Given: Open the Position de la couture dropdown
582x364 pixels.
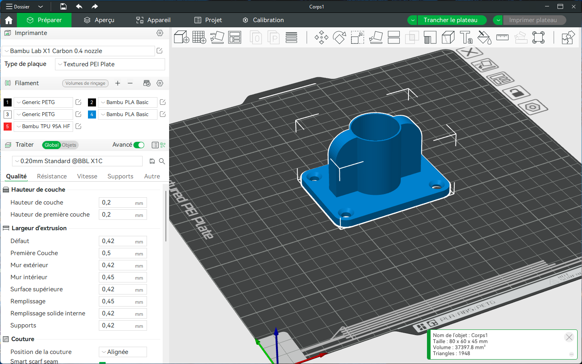Looking at the screenshot, I should click(x=123, y=352).
